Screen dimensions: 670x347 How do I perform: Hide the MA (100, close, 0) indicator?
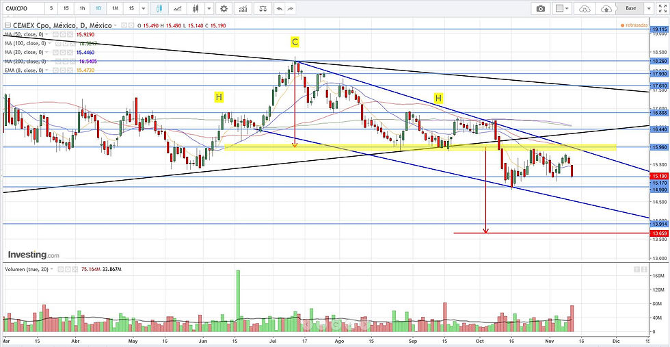[x=58, y=44]
